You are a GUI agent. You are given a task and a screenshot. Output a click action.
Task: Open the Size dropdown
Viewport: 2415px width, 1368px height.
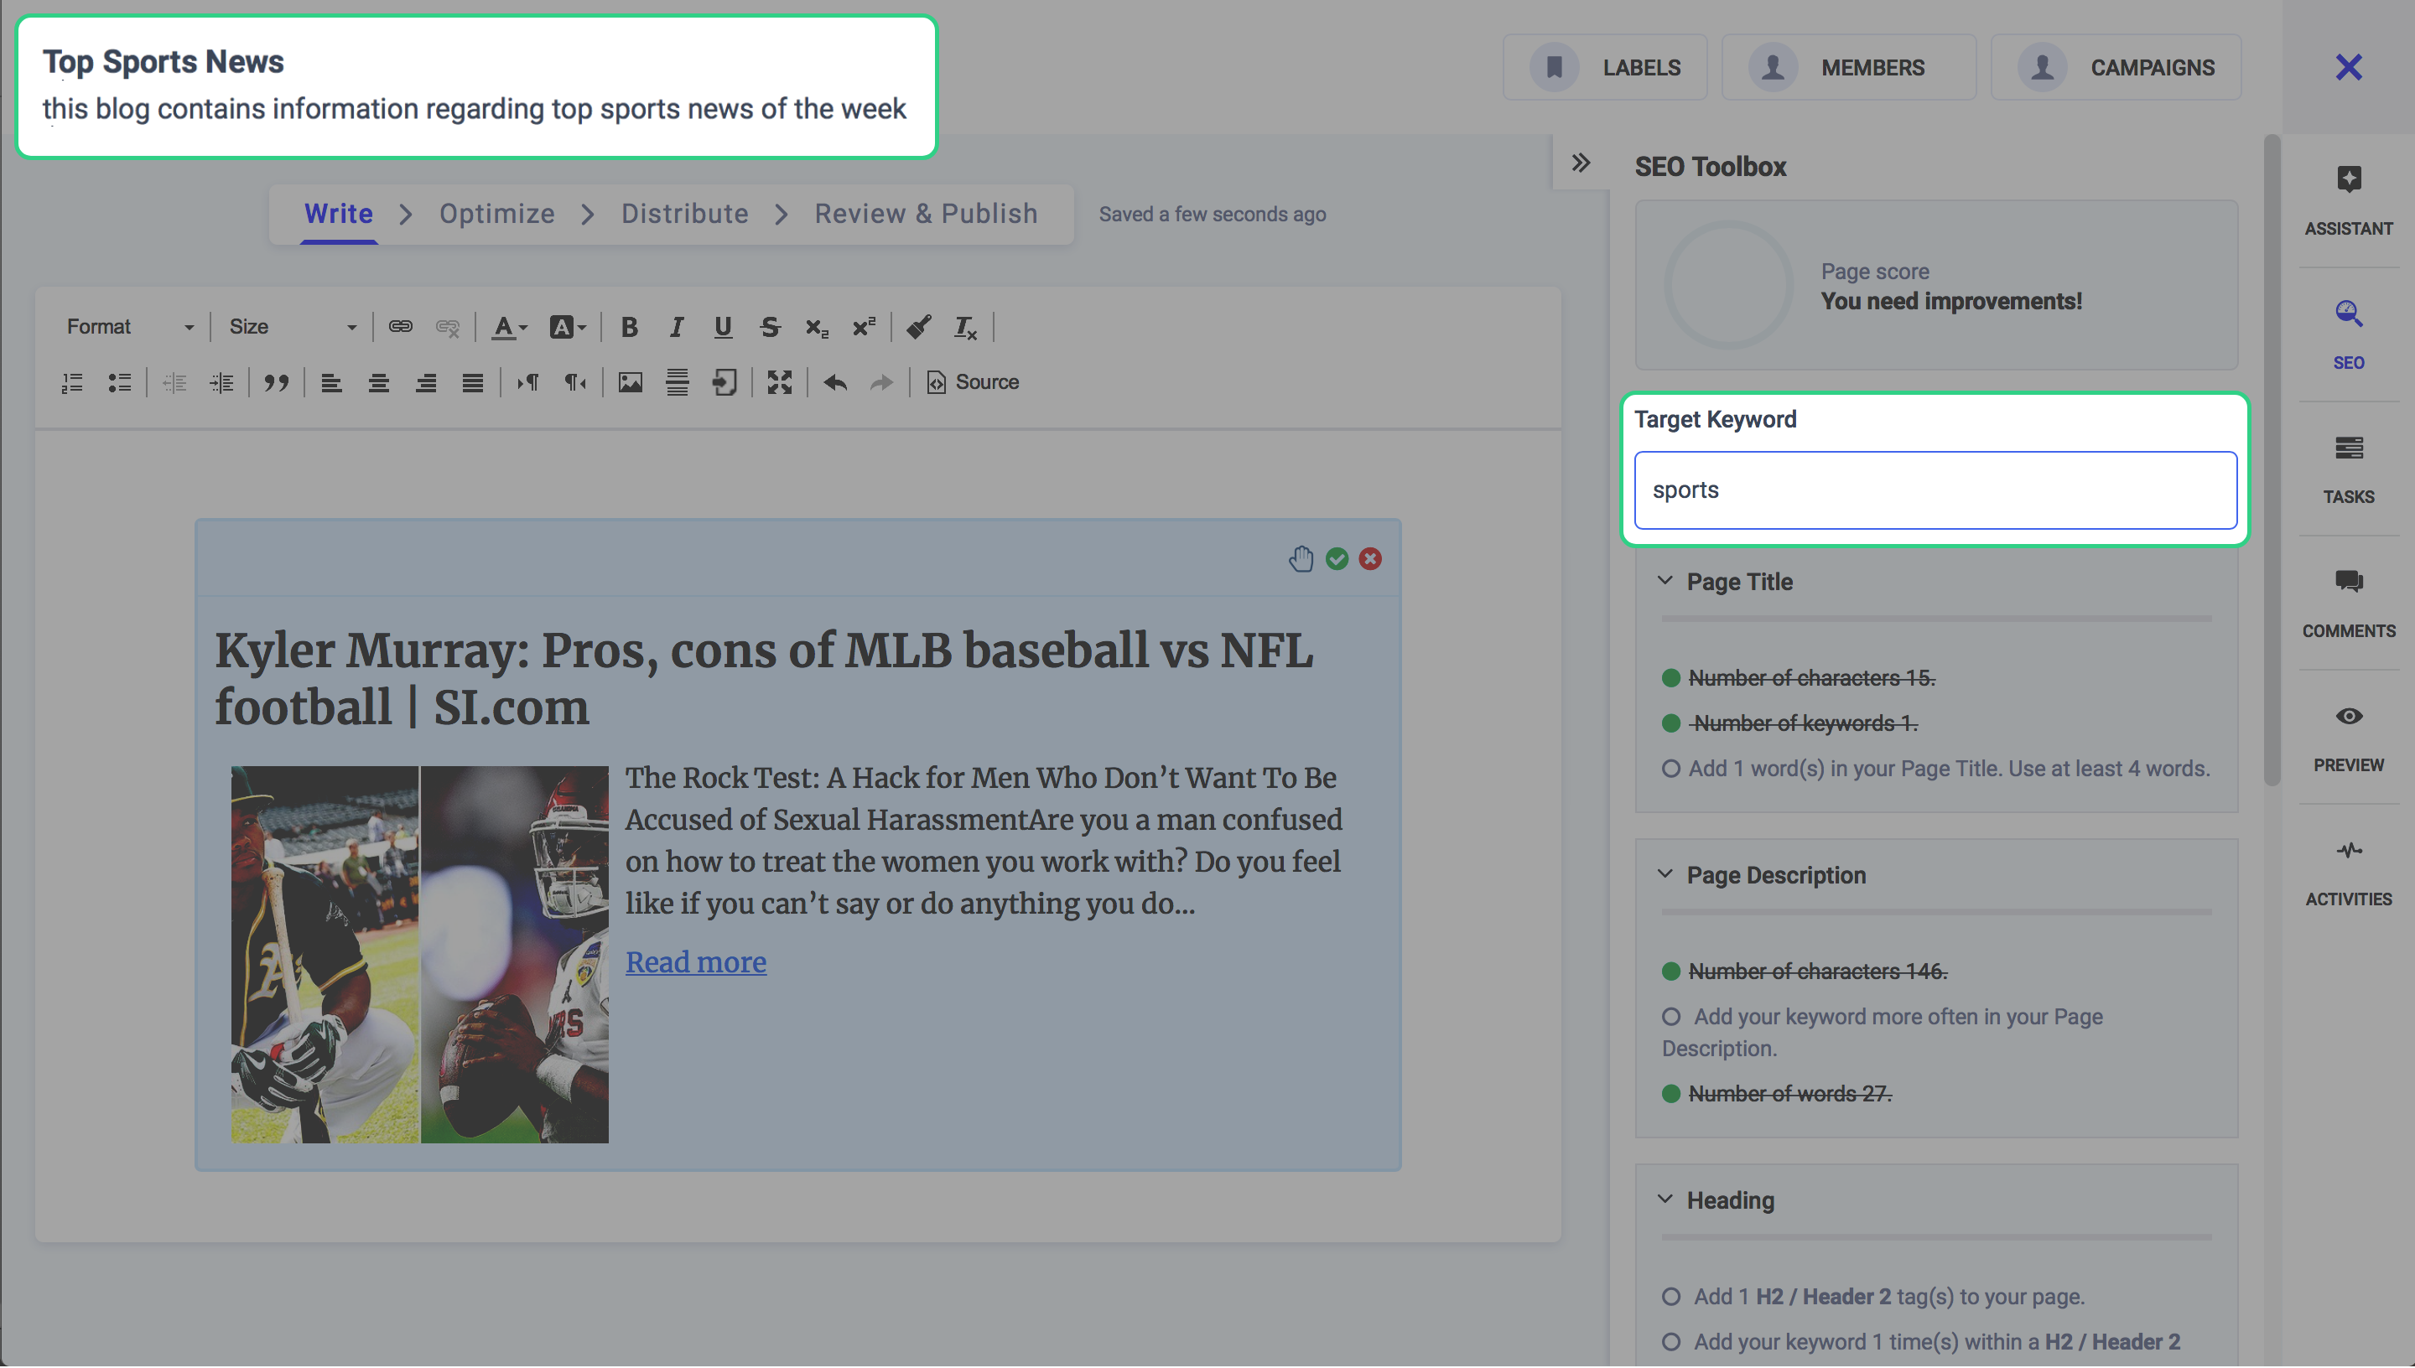(293, 327)
